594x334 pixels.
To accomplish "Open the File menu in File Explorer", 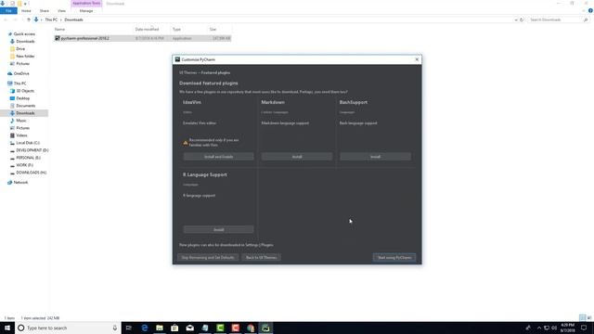I will pyautogui.click(x=8, y=11).
